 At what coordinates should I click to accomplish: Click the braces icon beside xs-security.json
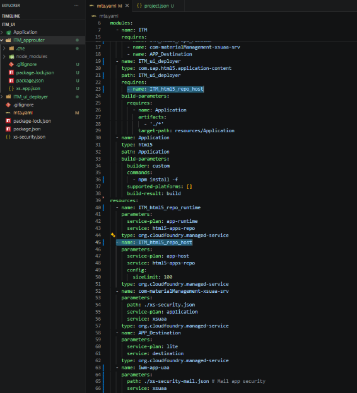pyautogui.click(x=8, y=137)
